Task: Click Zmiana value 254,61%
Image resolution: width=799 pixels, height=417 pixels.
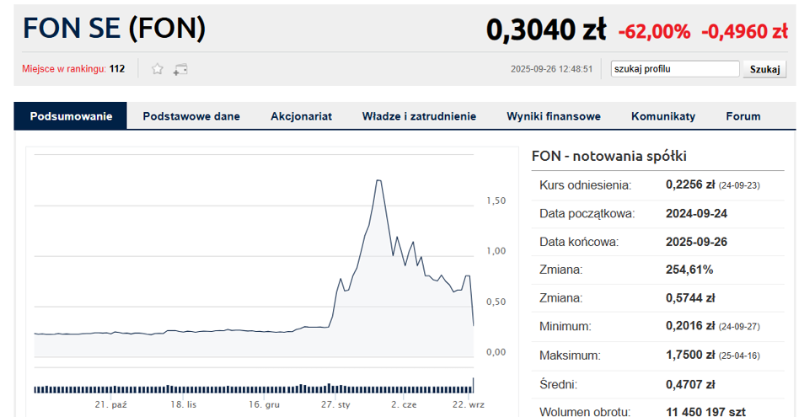Action: tap(689, 270)
